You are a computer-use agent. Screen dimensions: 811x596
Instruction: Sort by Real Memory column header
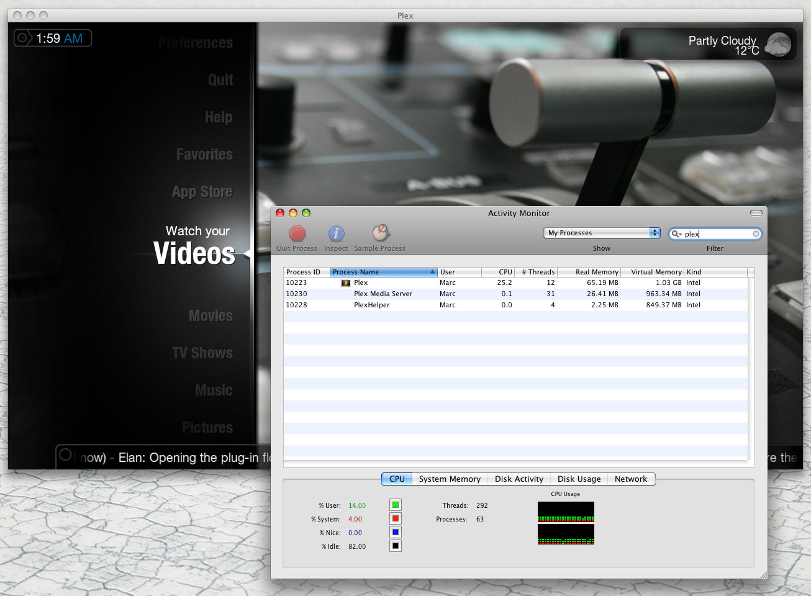(x=589, y=272)
